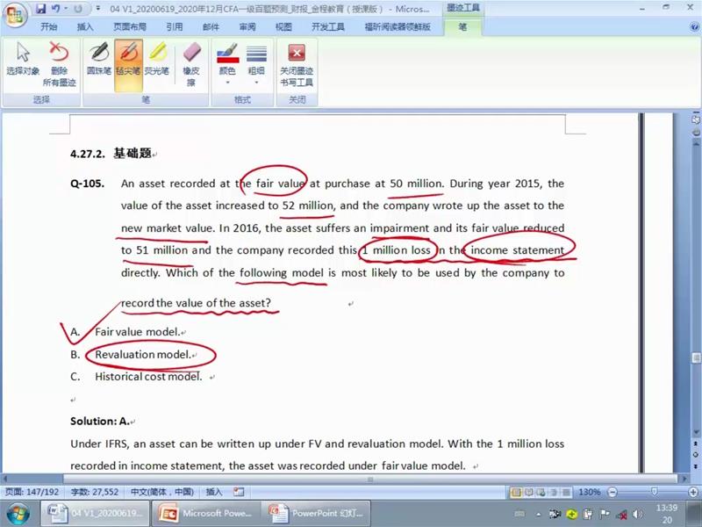Click the 页面: 147/192 page indicator

click(x=32, y=492)
